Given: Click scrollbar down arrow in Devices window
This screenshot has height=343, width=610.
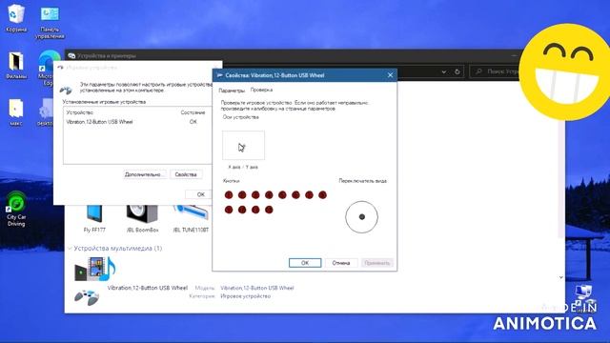Looking at the screenshot, I should point(561,277).
